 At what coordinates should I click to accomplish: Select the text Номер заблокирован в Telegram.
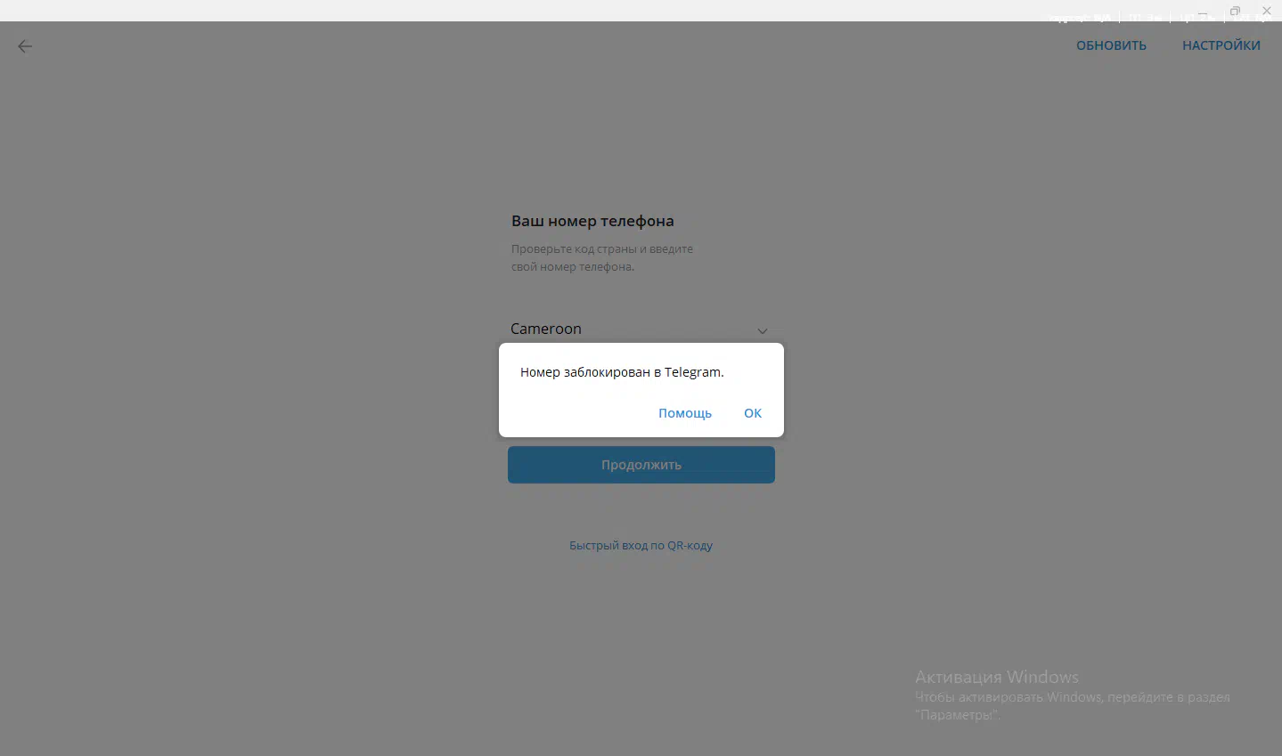[x=622, y=372]
